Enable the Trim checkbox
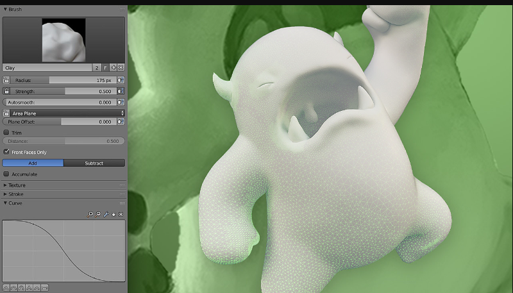This screenshot has width=513, height=293. pyautogui.click(x=6, y=133)
